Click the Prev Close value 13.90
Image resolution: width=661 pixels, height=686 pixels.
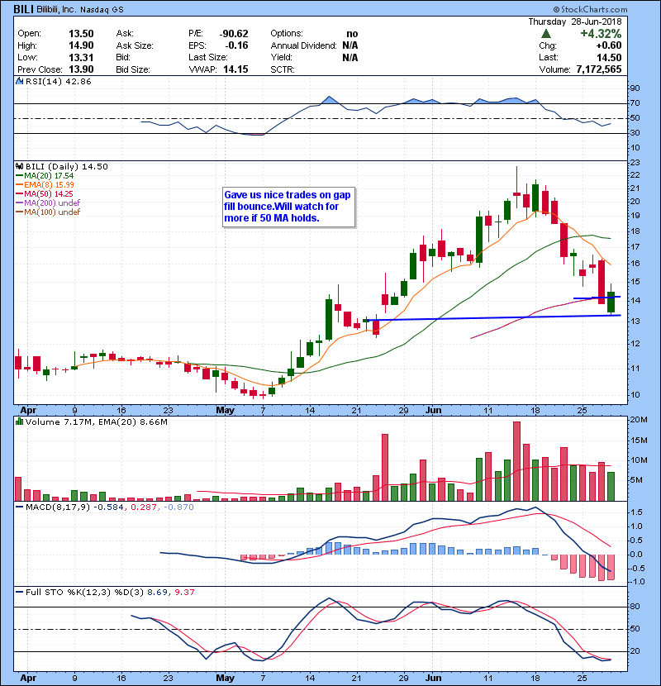[x=81, y=69]
